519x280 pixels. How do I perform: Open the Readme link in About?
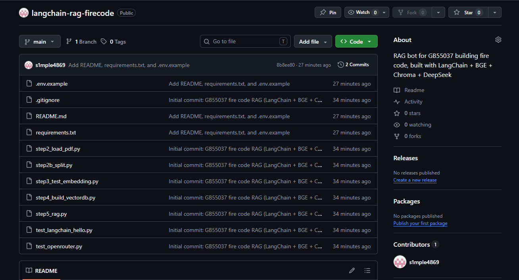point(409,90)
